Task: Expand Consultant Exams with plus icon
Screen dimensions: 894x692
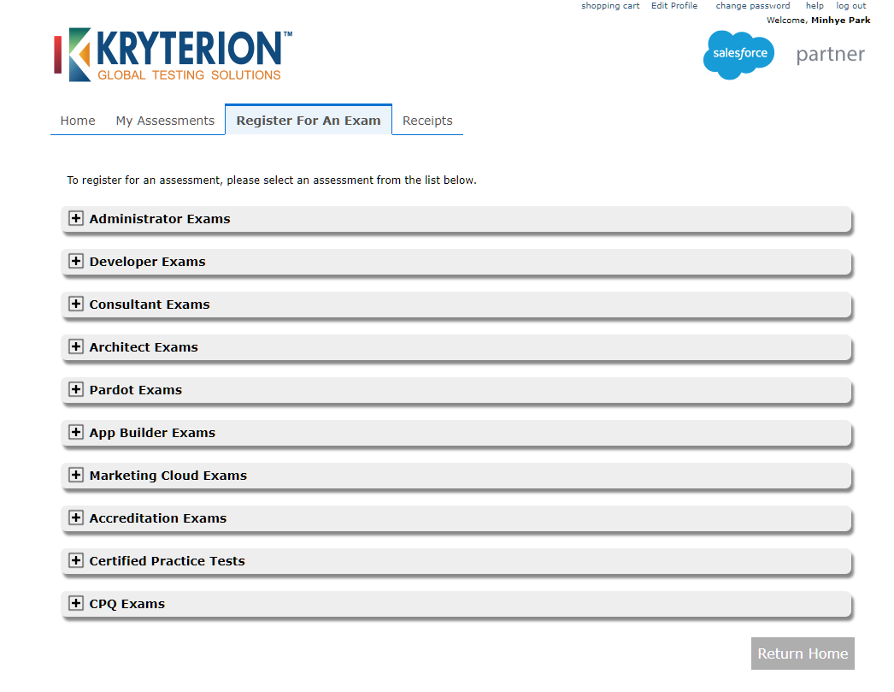Action: [76, 304]
